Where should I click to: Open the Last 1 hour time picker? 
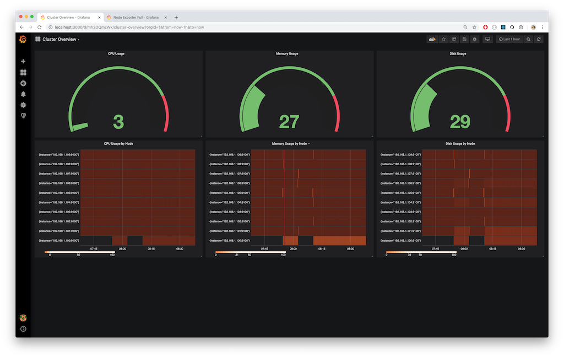click(509, 39)
